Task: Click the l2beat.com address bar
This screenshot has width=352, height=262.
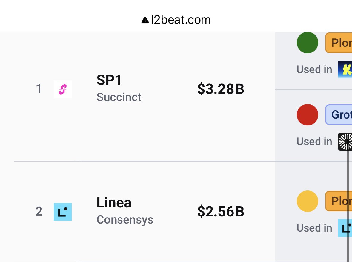Action: tap(176, 20)
